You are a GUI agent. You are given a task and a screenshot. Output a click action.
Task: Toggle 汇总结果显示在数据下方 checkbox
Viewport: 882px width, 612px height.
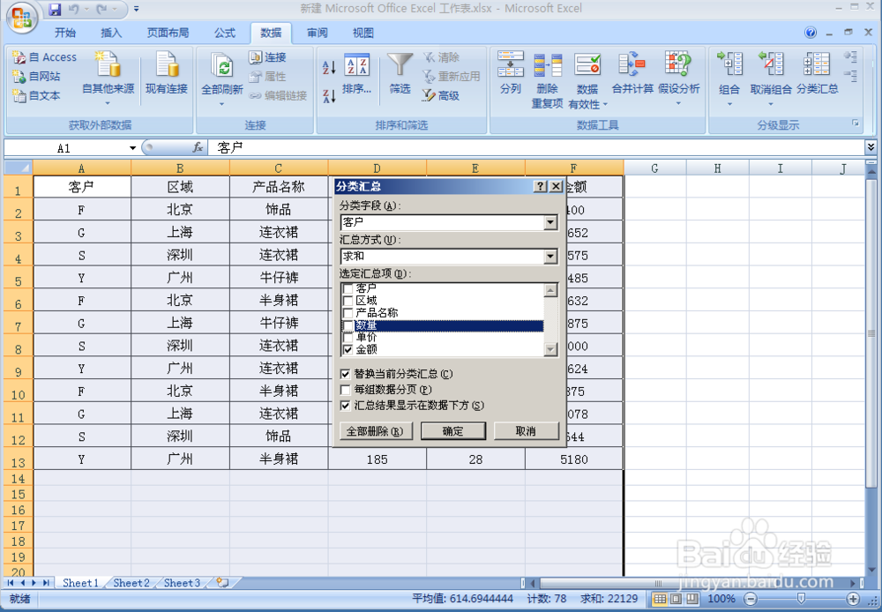click(x=346, y=406)
